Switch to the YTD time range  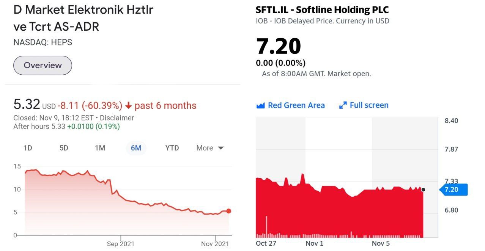click(x=172, y=148)
